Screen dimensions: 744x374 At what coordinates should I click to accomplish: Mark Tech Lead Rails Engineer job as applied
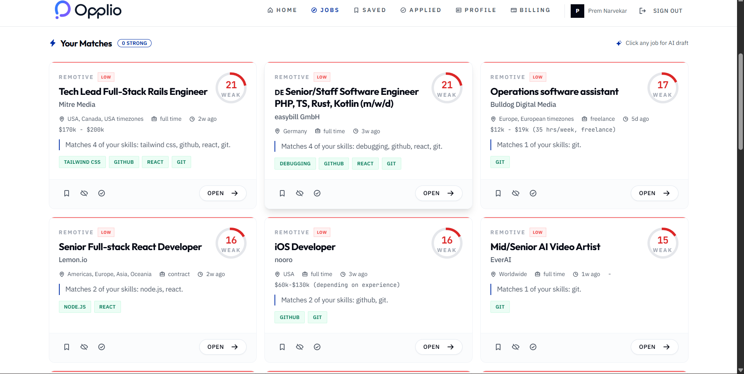[102, 193]
